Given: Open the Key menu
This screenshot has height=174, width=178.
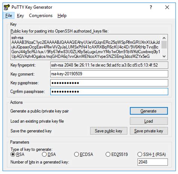Looking at the screenshot, I should point(20,15).
